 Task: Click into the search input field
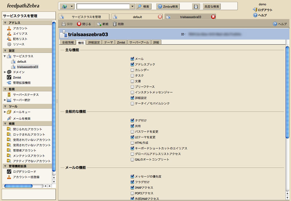click(103, 7)
